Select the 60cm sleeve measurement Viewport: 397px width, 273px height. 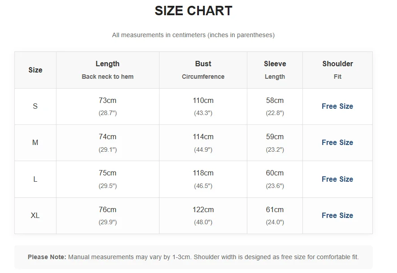275,173
